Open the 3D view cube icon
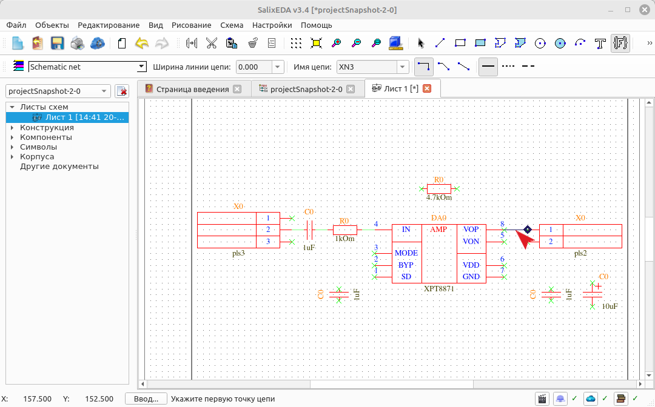Viewport: 655px width, 407px height. pos(395,43)
